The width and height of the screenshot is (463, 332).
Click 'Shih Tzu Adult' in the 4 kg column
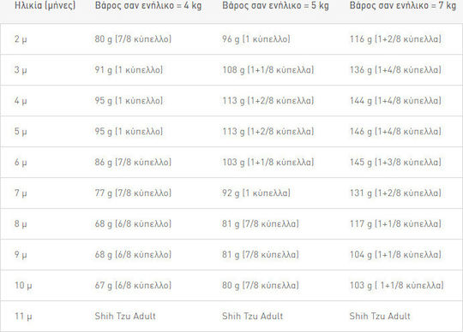125,316
